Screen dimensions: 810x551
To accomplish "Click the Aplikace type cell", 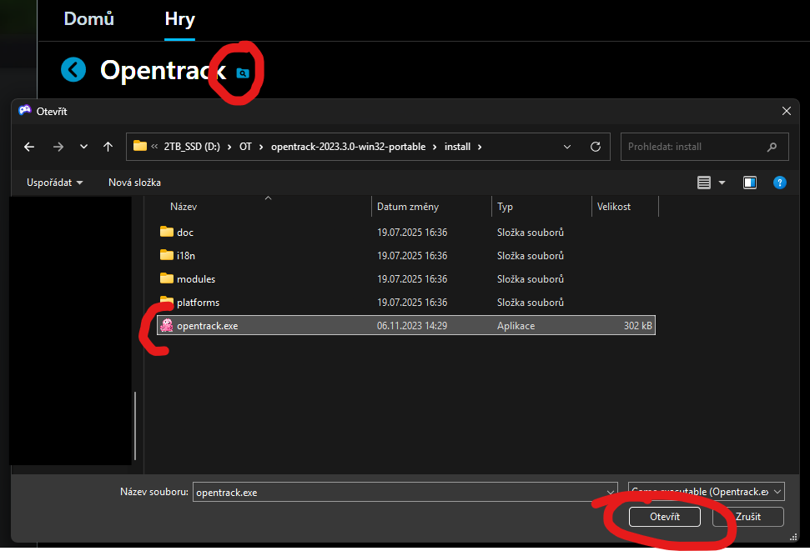I will pos(516,326).
